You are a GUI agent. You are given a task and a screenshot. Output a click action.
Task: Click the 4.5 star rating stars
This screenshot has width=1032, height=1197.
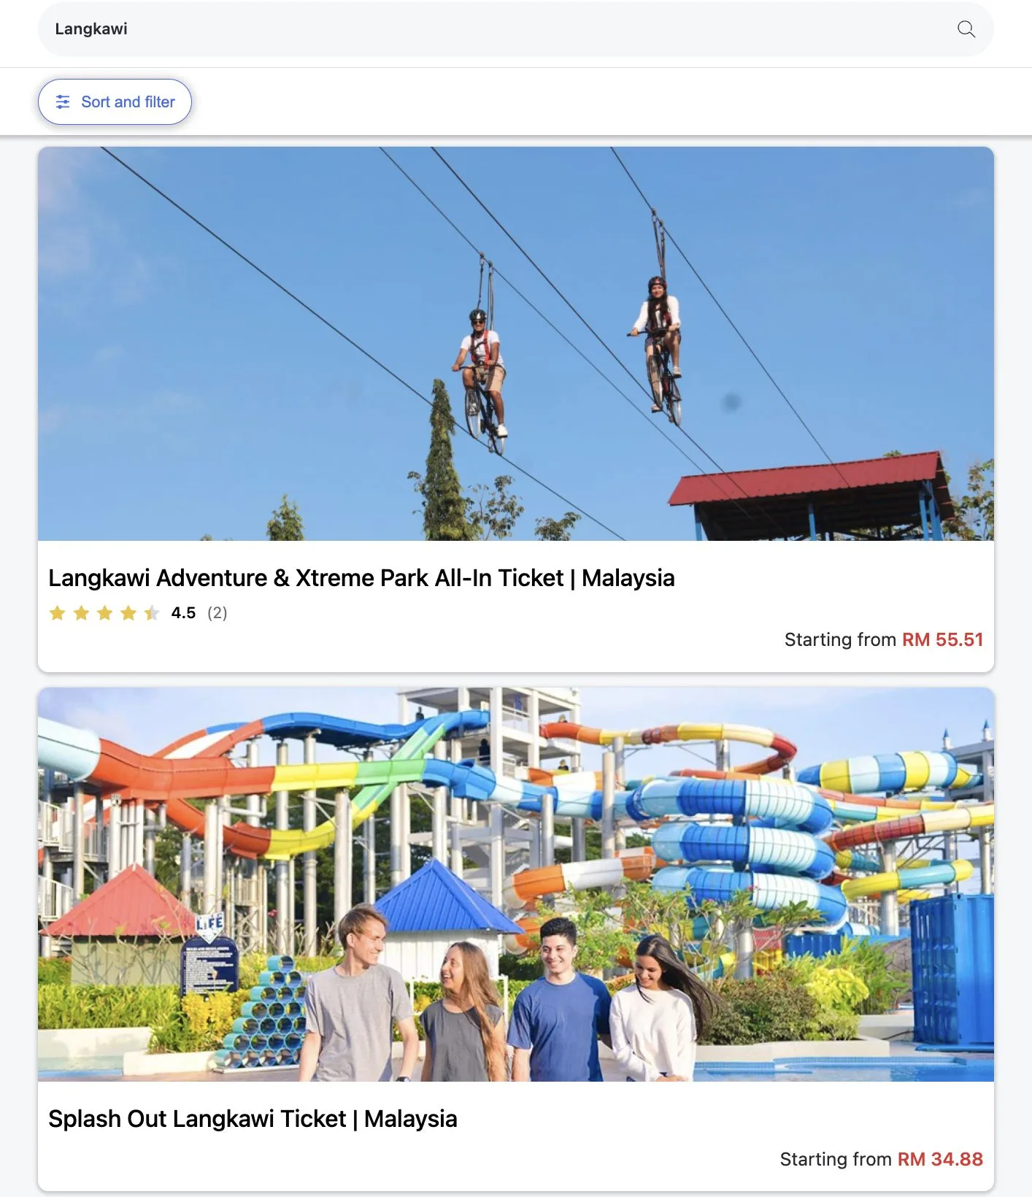coord(104,613)
